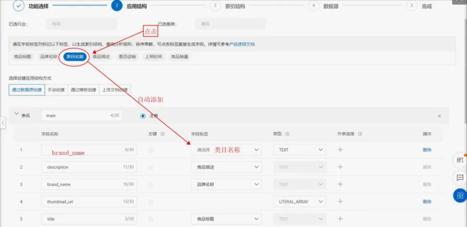467x227 pixels.
Task: Close the main table with X
Action: [439, 116]
